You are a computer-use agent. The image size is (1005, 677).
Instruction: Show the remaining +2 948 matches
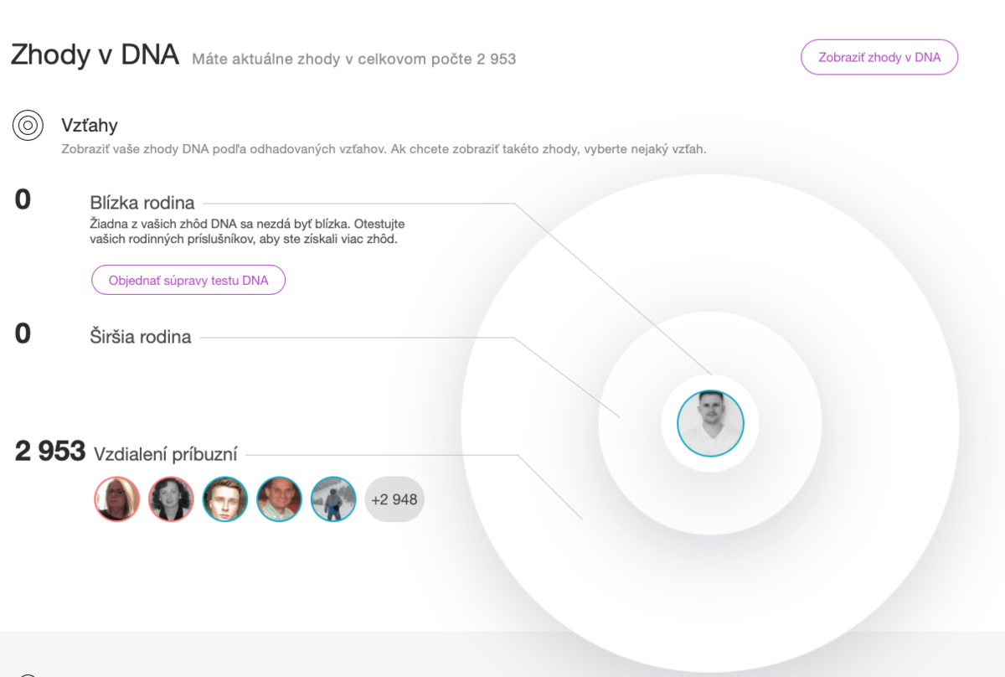(394, 499)
